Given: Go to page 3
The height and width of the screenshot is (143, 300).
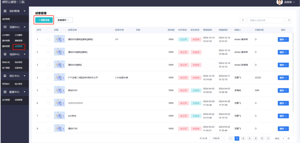Looking at the screenshot, I should 249,138.
